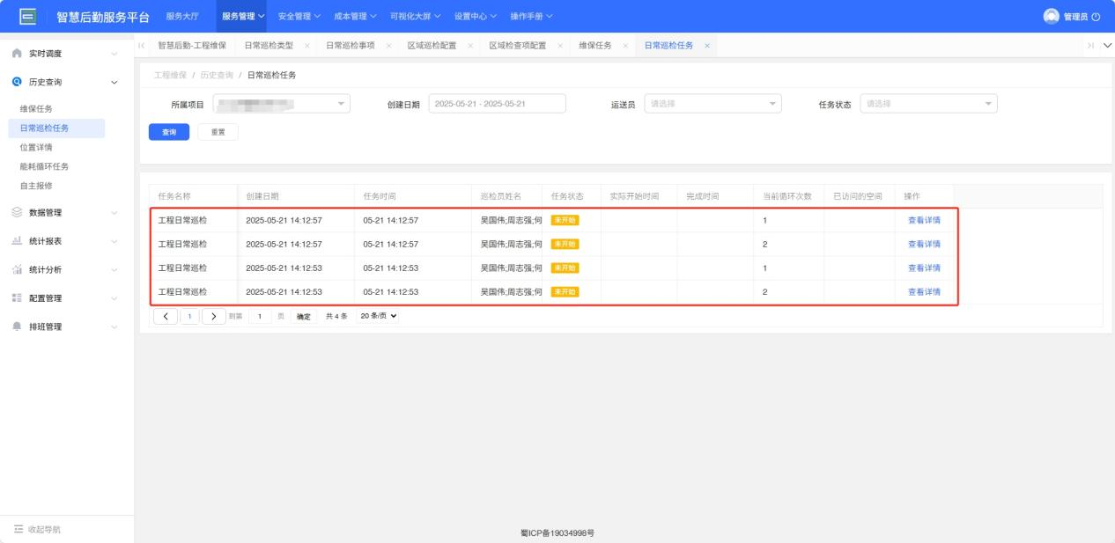Open 查看详情 for 14:12:53 row with count 2
Viewport: 1115px width, 543px height.
point(924,291)
